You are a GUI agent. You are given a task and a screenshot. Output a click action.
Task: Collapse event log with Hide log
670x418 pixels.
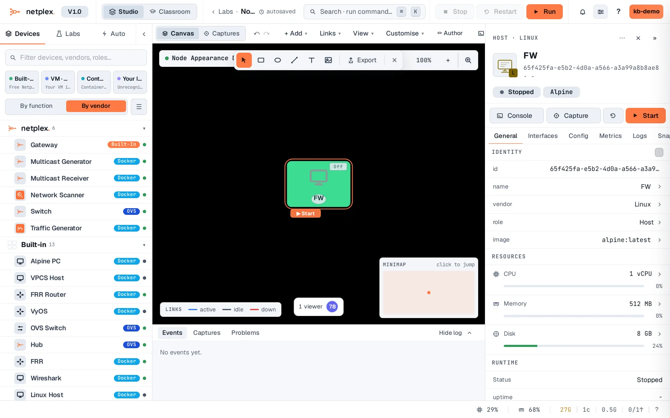[455, 333]
